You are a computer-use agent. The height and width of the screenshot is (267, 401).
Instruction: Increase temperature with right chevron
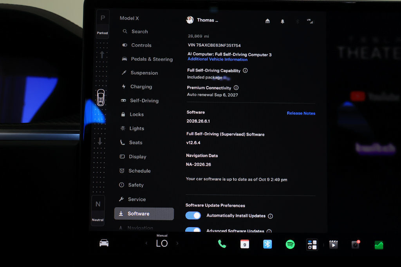[177, 244]
